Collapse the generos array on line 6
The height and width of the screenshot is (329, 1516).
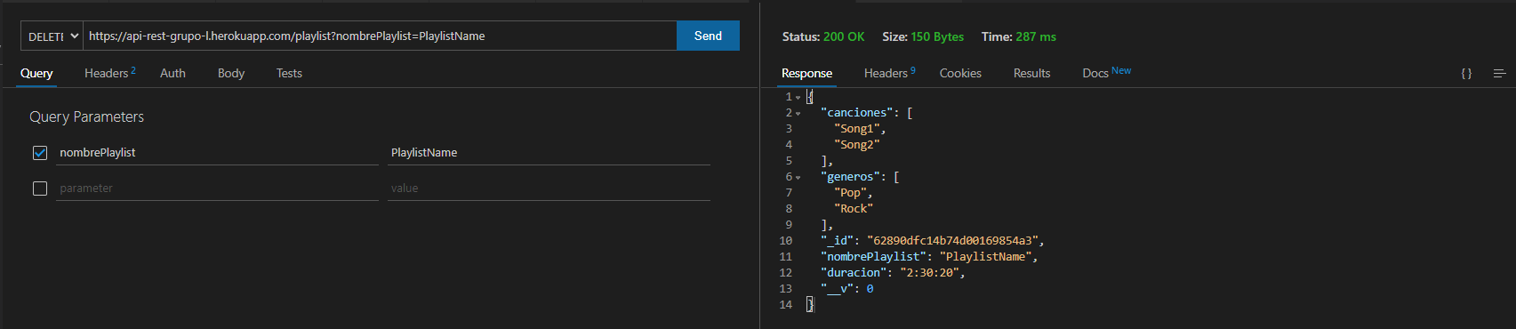point(798,177)
